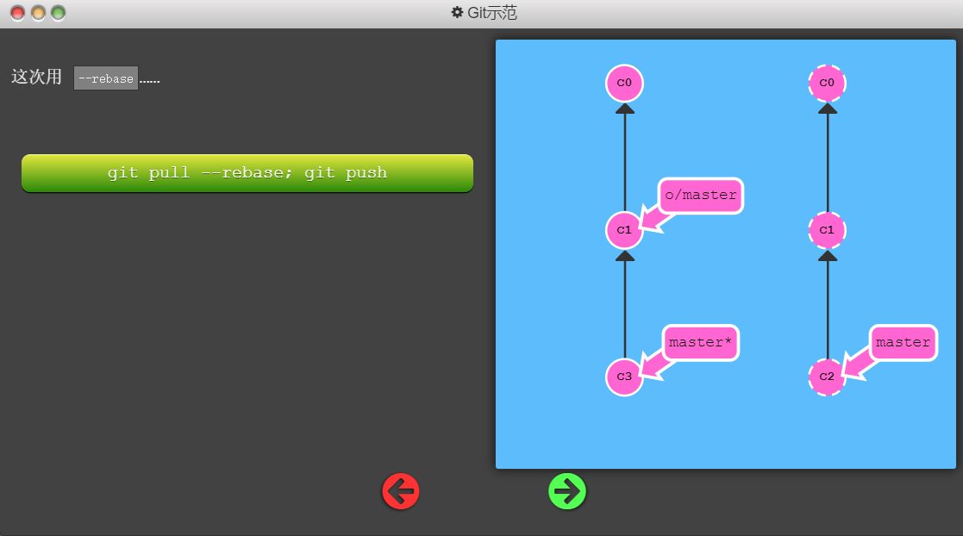Select remote dashed commit node c0
Viewport: 963px width, 536px height.
coord(827,84)
